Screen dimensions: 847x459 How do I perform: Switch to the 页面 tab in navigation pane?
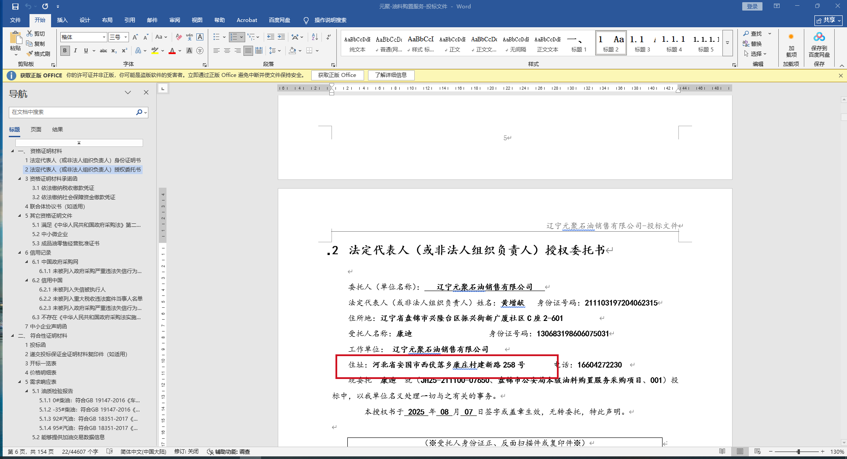click(36, 130)
